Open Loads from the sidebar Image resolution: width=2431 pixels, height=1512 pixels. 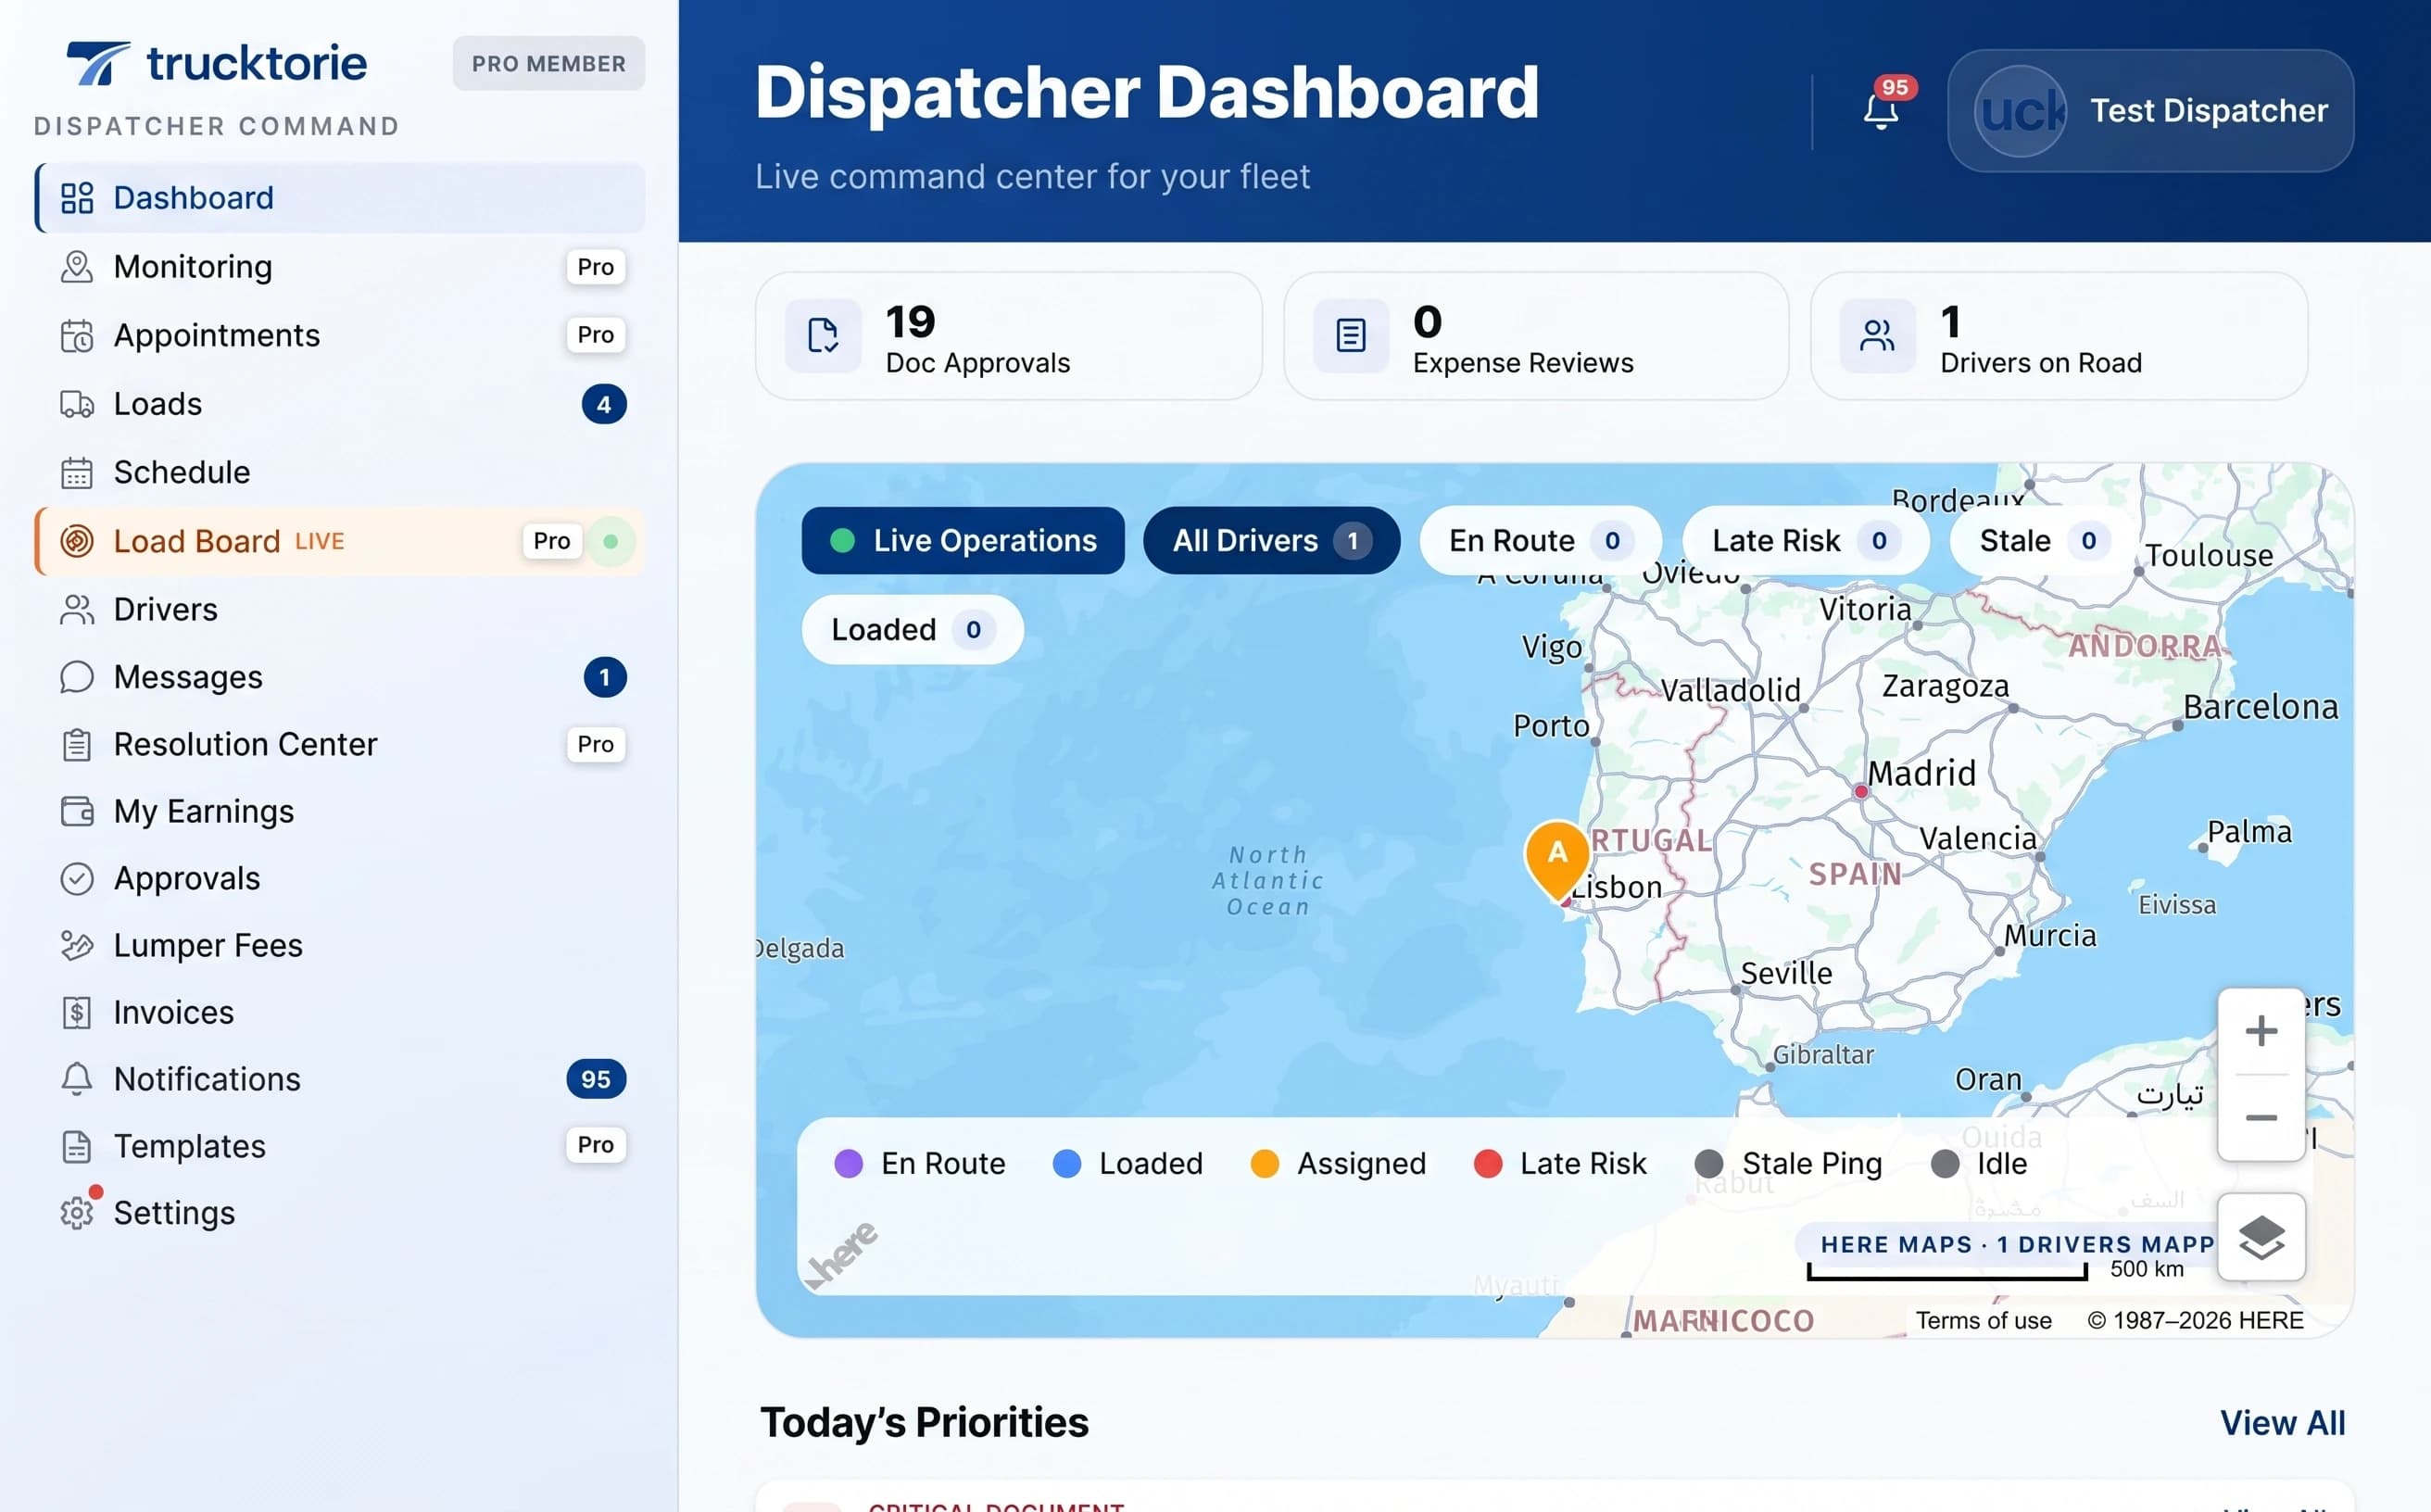click(340, 404)
